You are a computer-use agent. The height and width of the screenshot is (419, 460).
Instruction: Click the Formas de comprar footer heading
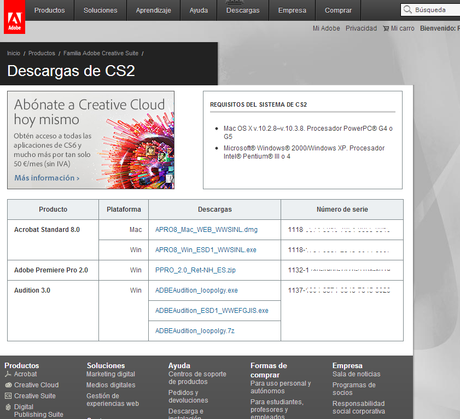point(269,370)
